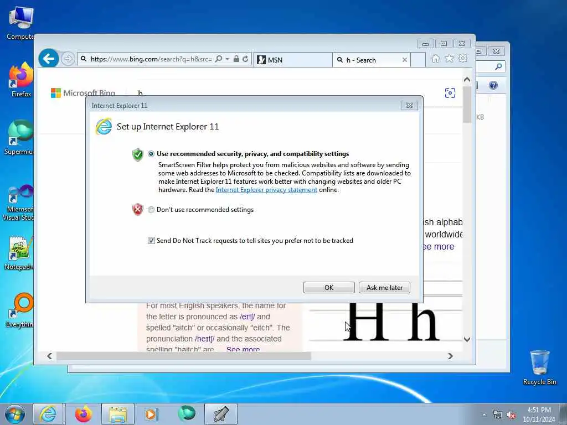Click the vertical scrollbar thumb
The height and width of the screenshot is (425, 567).
click(467, 104)
